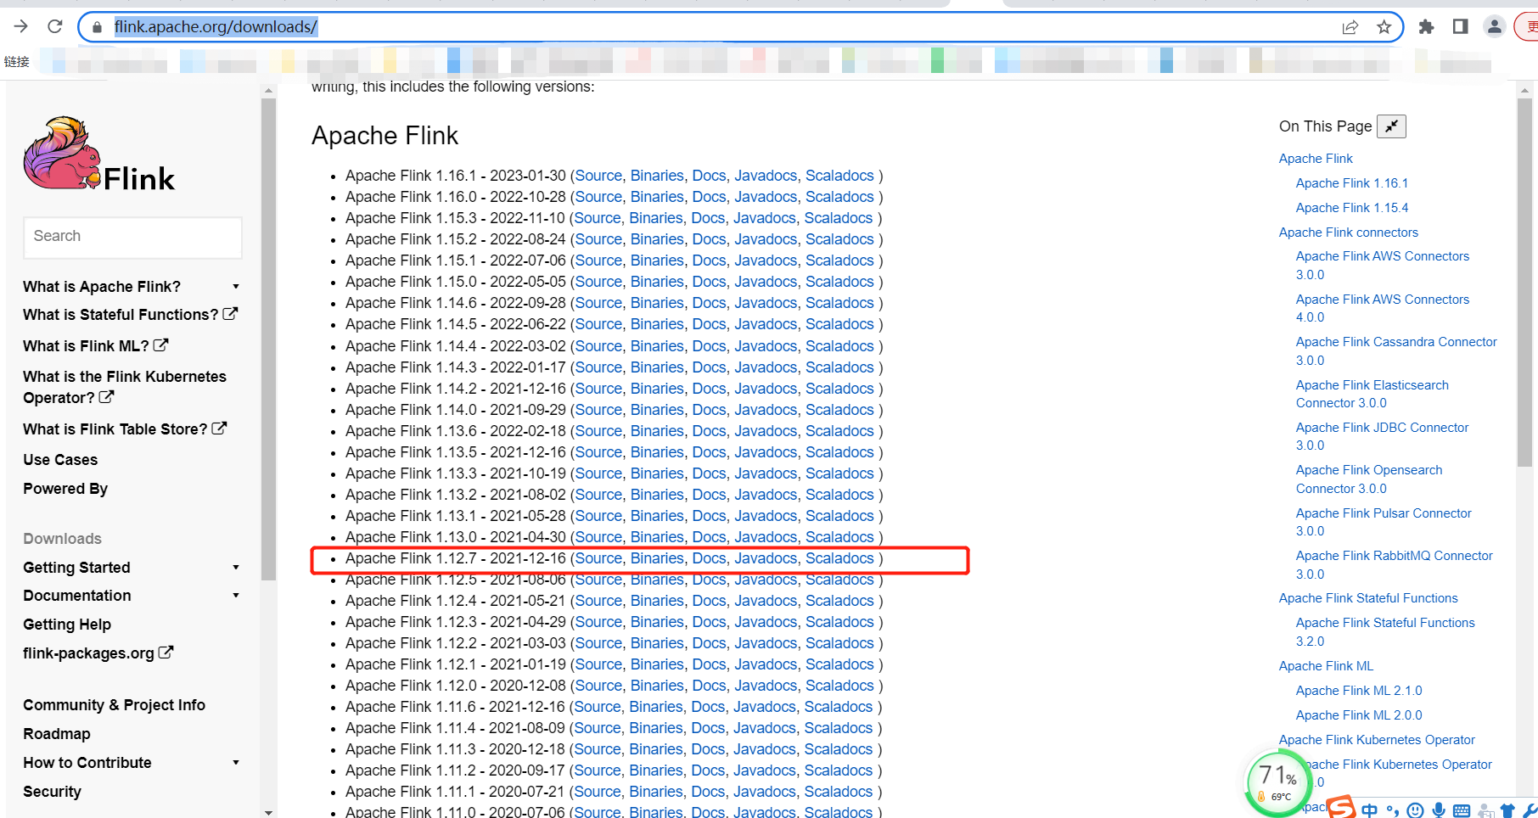Click the browser extensions puzzle icon
This screenshot has height=818, width=1538.
point(1426,26)
